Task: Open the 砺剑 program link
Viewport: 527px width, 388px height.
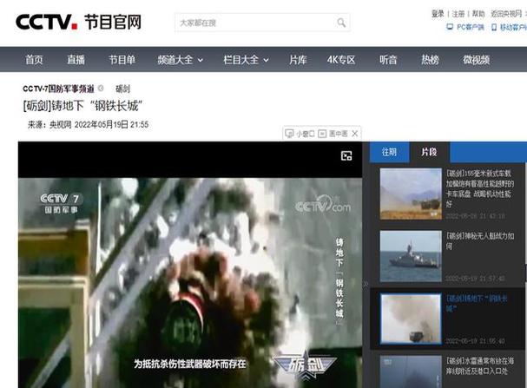Action: [x=122, y=89]
